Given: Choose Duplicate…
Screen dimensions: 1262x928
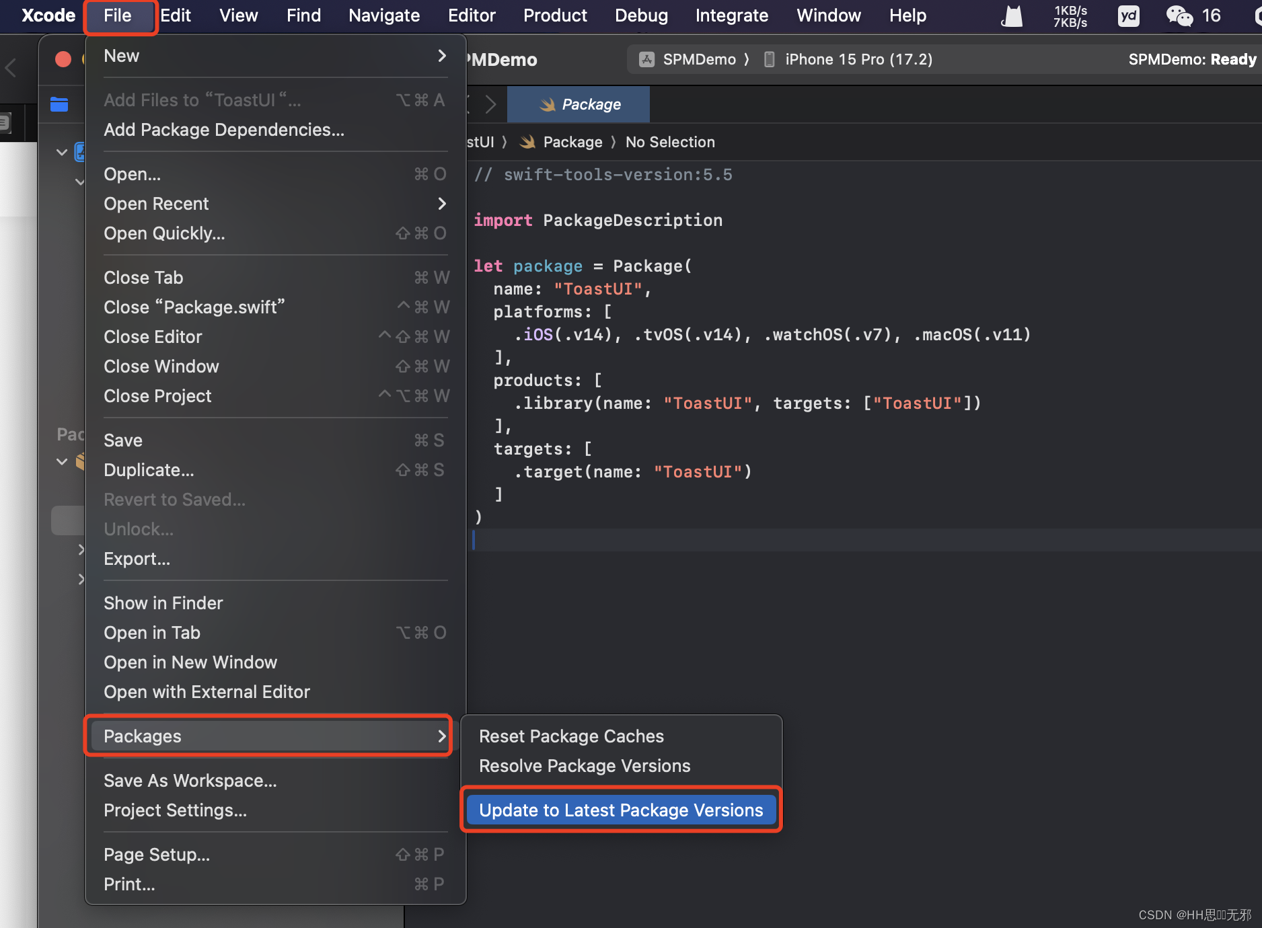Looking at the screenshot, I should 276,470.
